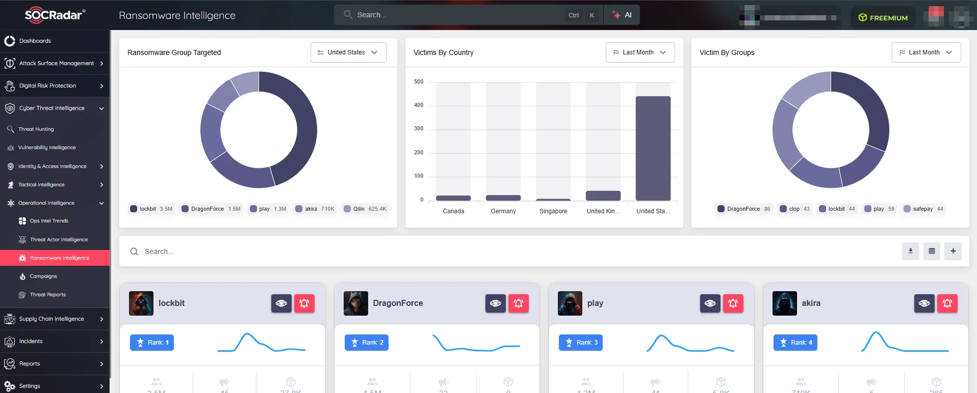
Task: Click the United States bar in chart
Action: click(653, 148)
